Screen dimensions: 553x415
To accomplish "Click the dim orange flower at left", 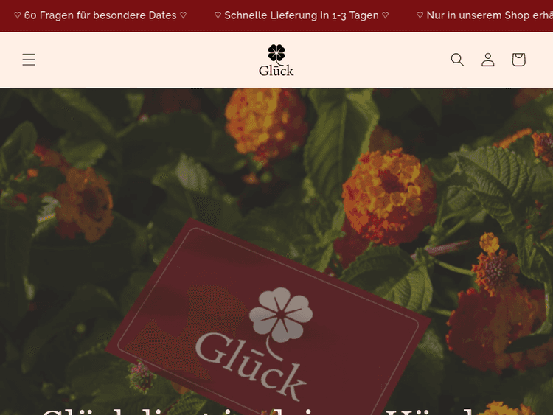I will (84, 203).
